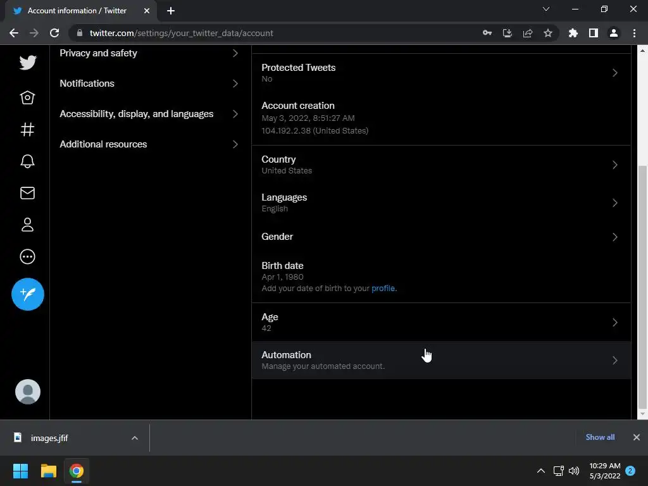Click the Twitter bird logo
Image resolution: width=648 pixels, height=486 pixels.
click(28, 63)
